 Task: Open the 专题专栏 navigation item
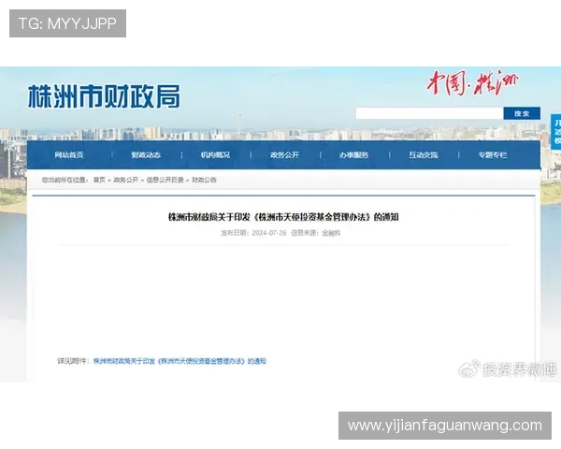(493, 155)
